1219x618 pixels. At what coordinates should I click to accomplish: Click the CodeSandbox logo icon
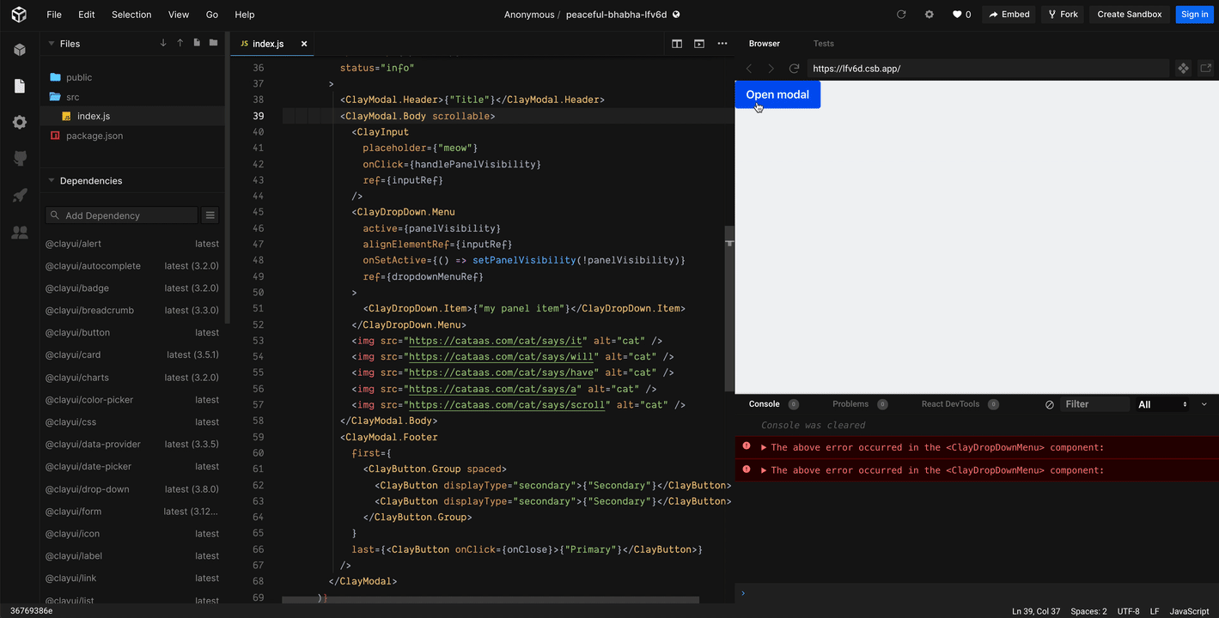pyautogui.click(x=19, y=15)
